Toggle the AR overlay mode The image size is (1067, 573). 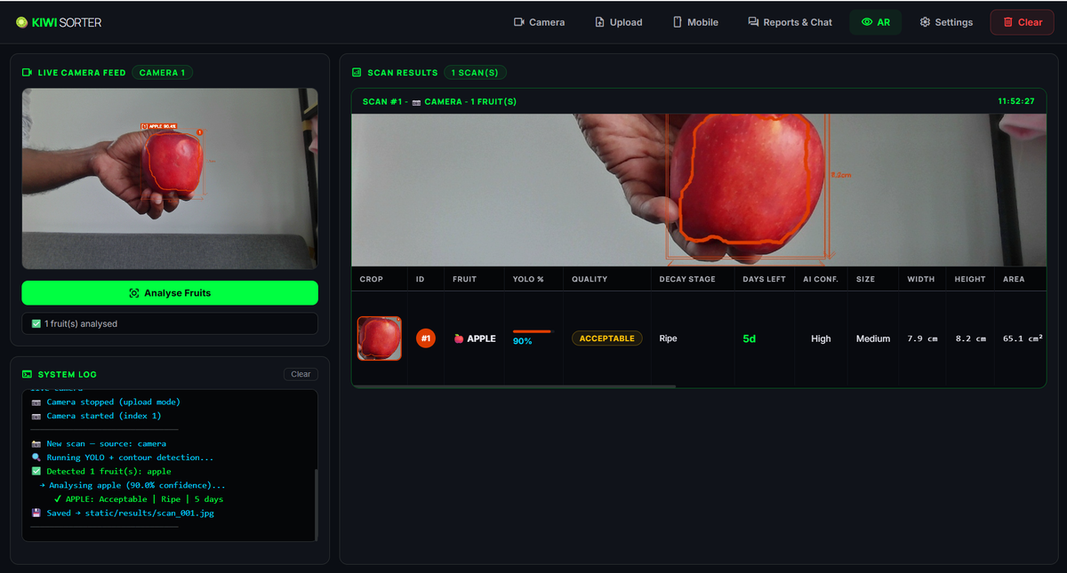[x=876, y=22]
